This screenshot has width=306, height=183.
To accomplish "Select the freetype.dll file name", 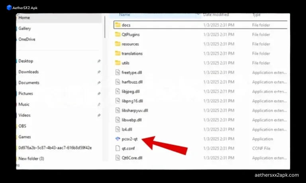I will coord(132,73).
